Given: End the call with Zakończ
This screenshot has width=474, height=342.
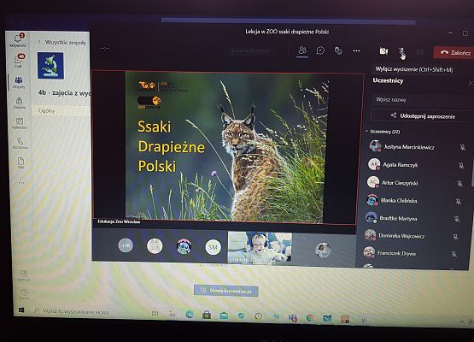Looking at the screenshot, I should (454, 53).
